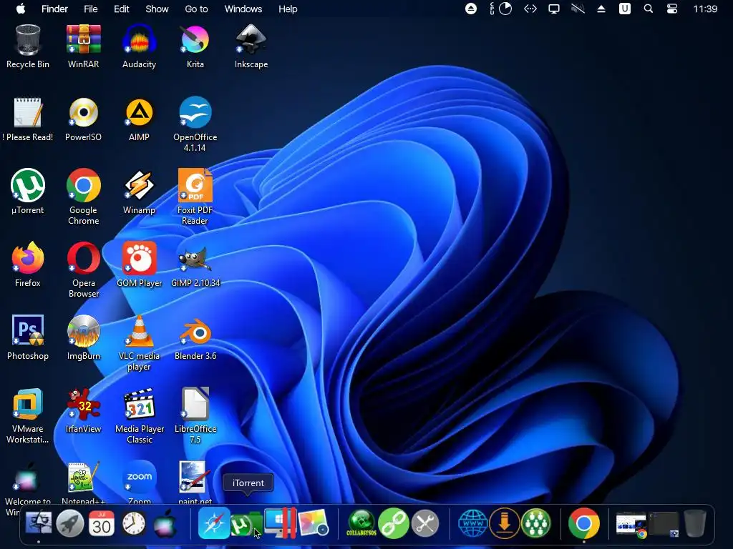Open Launchpad rocket in the dock
733x549 pixels.
click(69, 524)
